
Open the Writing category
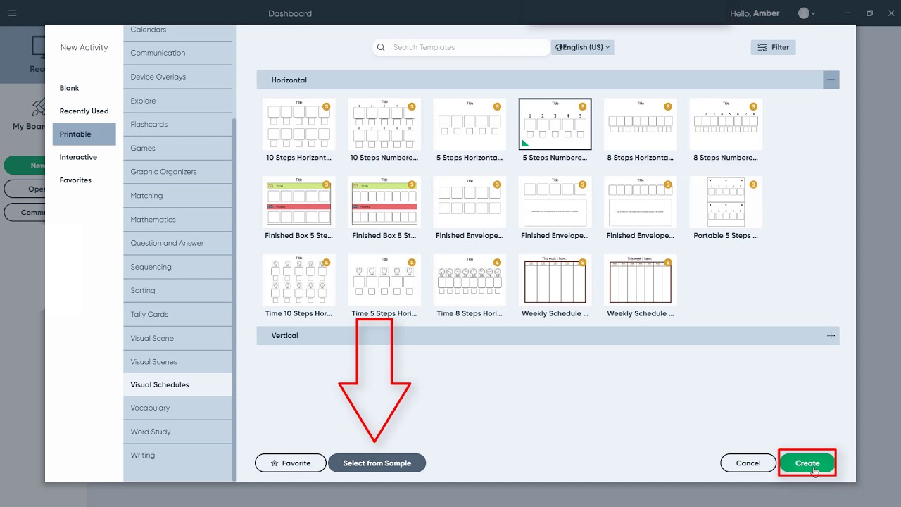coord(177,455)
